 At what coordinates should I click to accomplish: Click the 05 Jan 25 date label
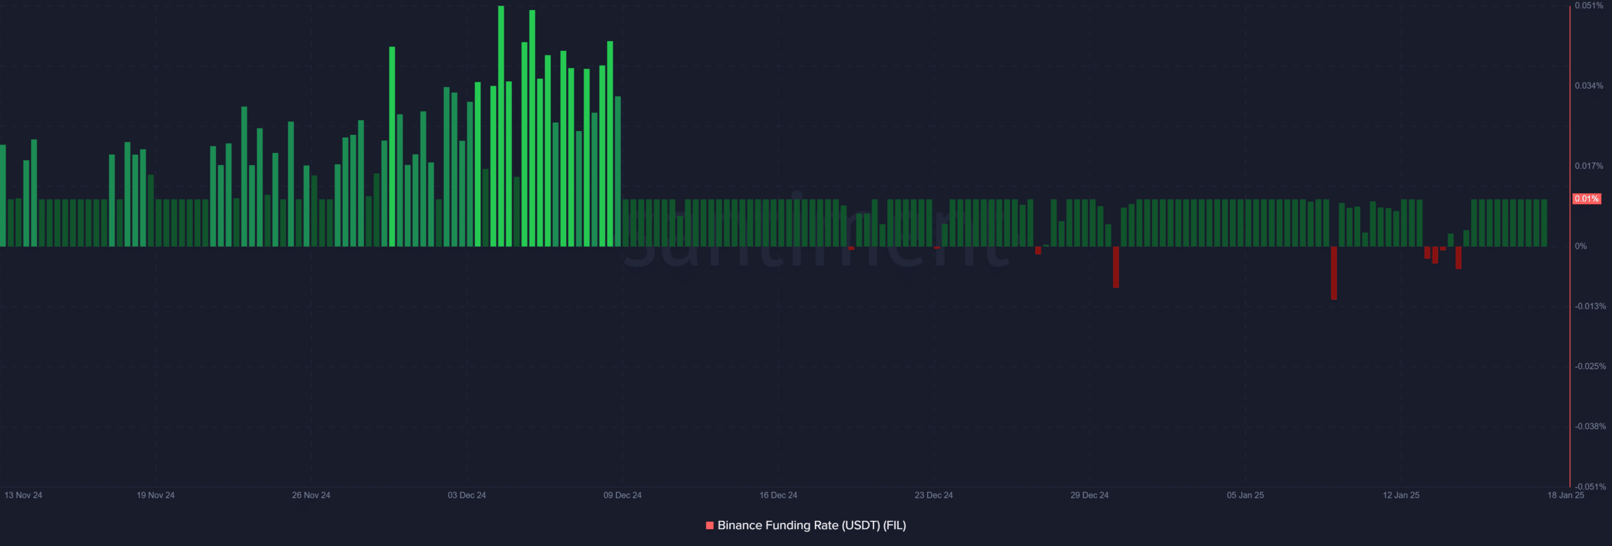pyautogui.click(x=1245, y=495)
